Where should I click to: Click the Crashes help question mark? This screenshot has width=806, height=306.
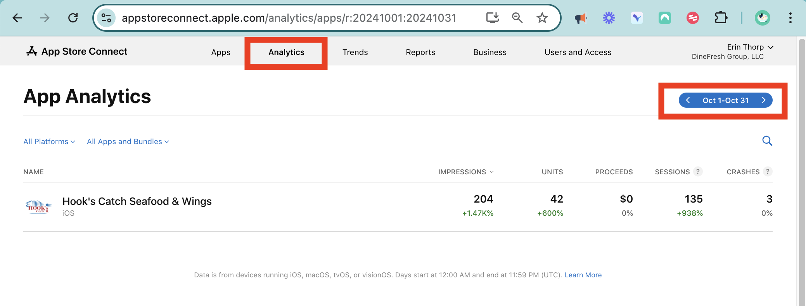(768, 172)
